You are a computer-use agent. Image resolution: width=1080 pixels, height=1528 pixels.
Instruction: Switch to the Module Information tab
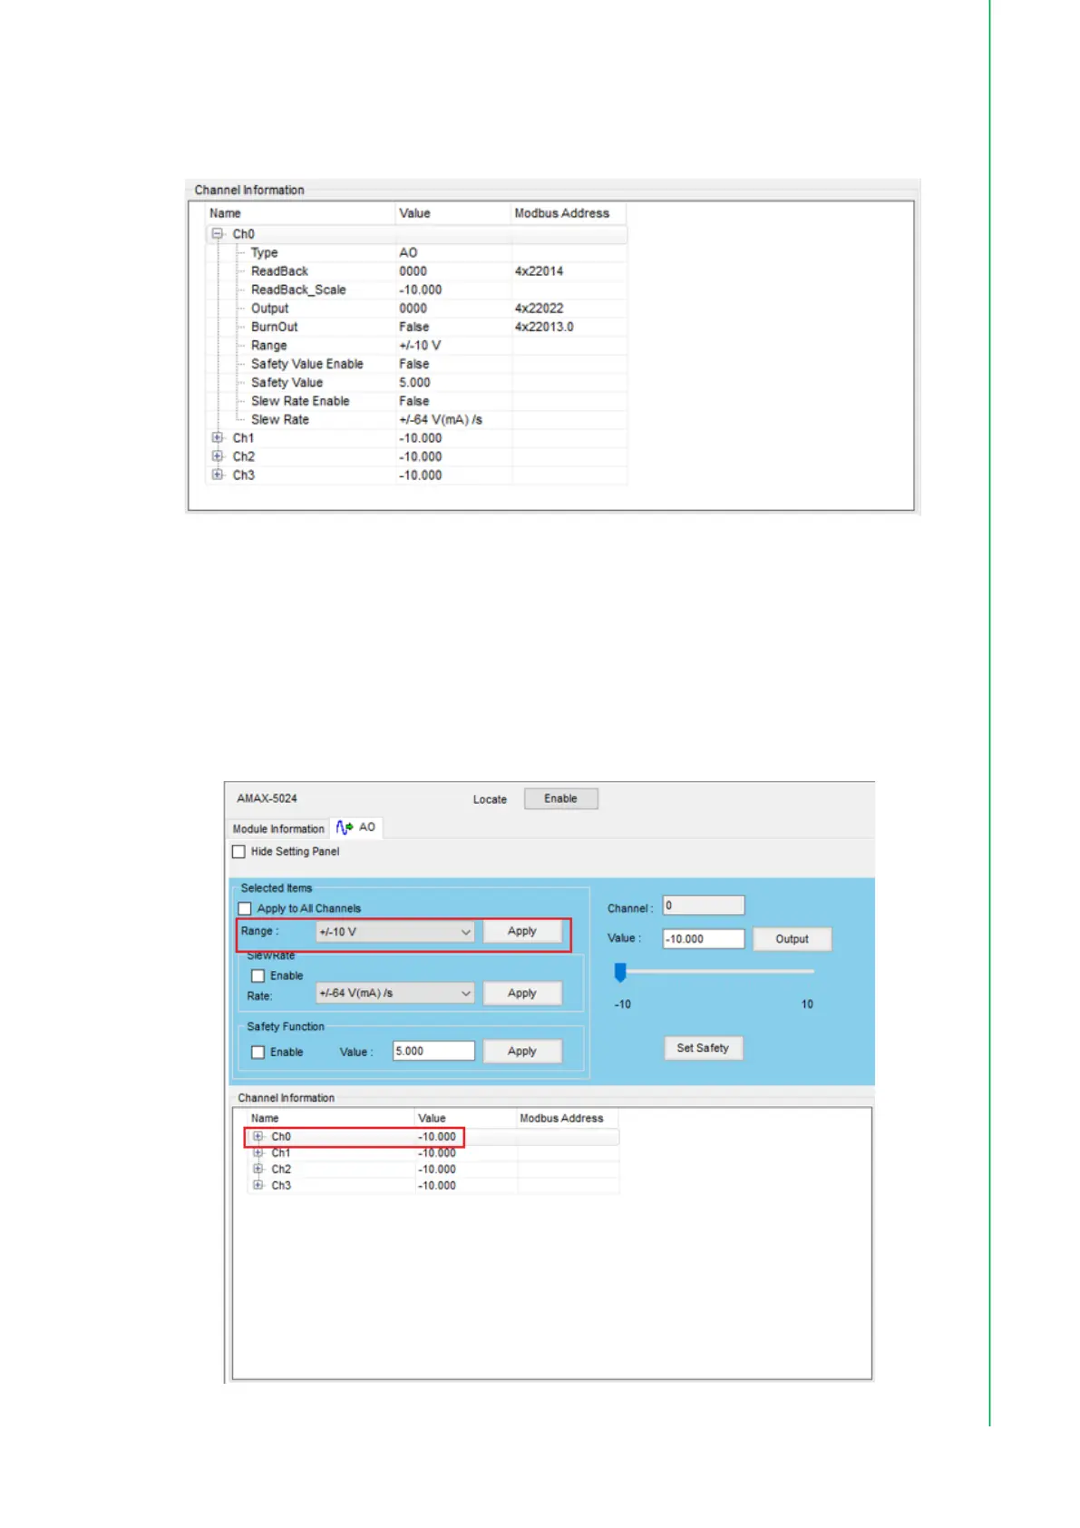[277, 829]
